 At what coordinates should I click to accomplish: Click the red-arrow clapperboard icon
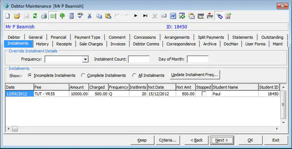[210, 16]
